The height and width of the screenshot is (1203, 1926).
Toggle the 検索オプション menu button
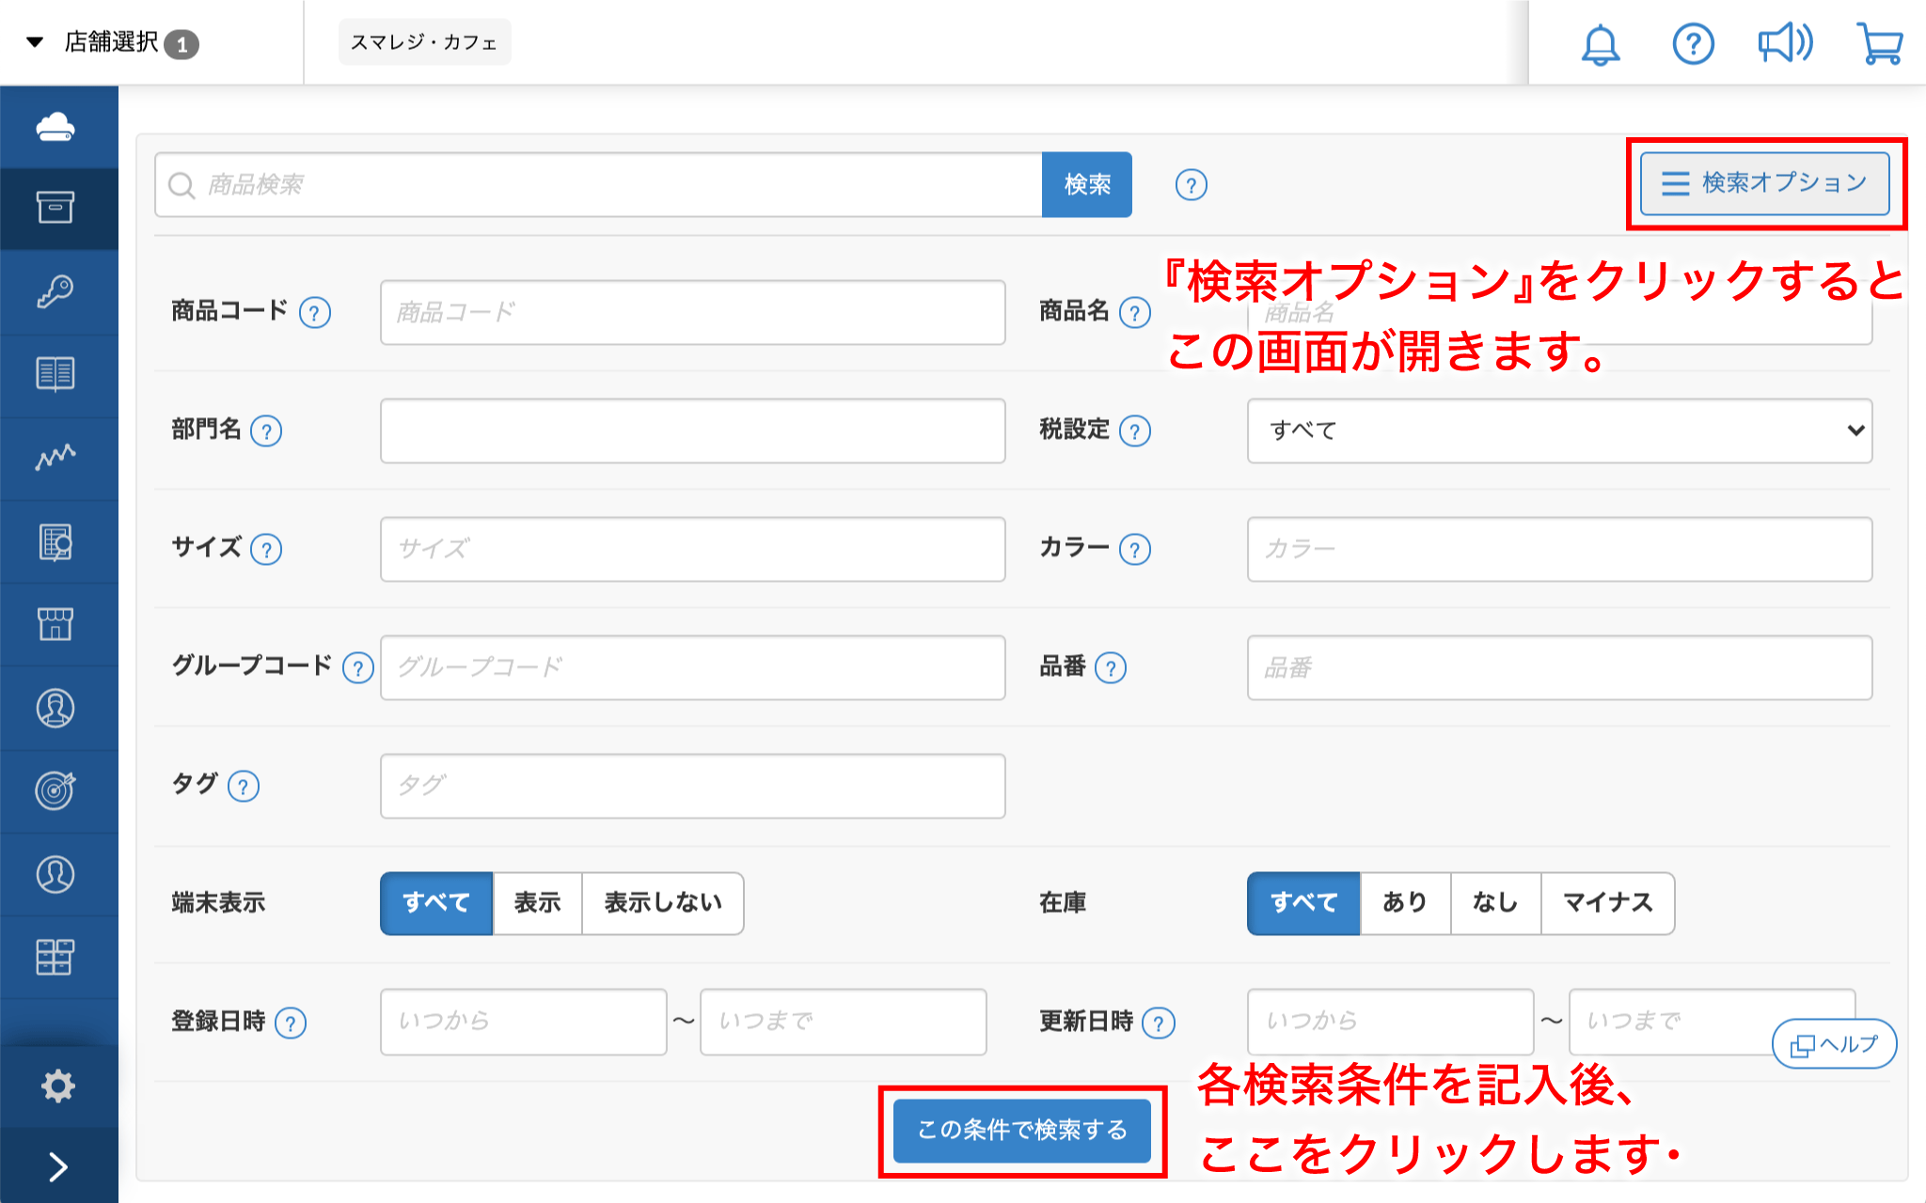pyautogui.click(x=1764, y=183)
